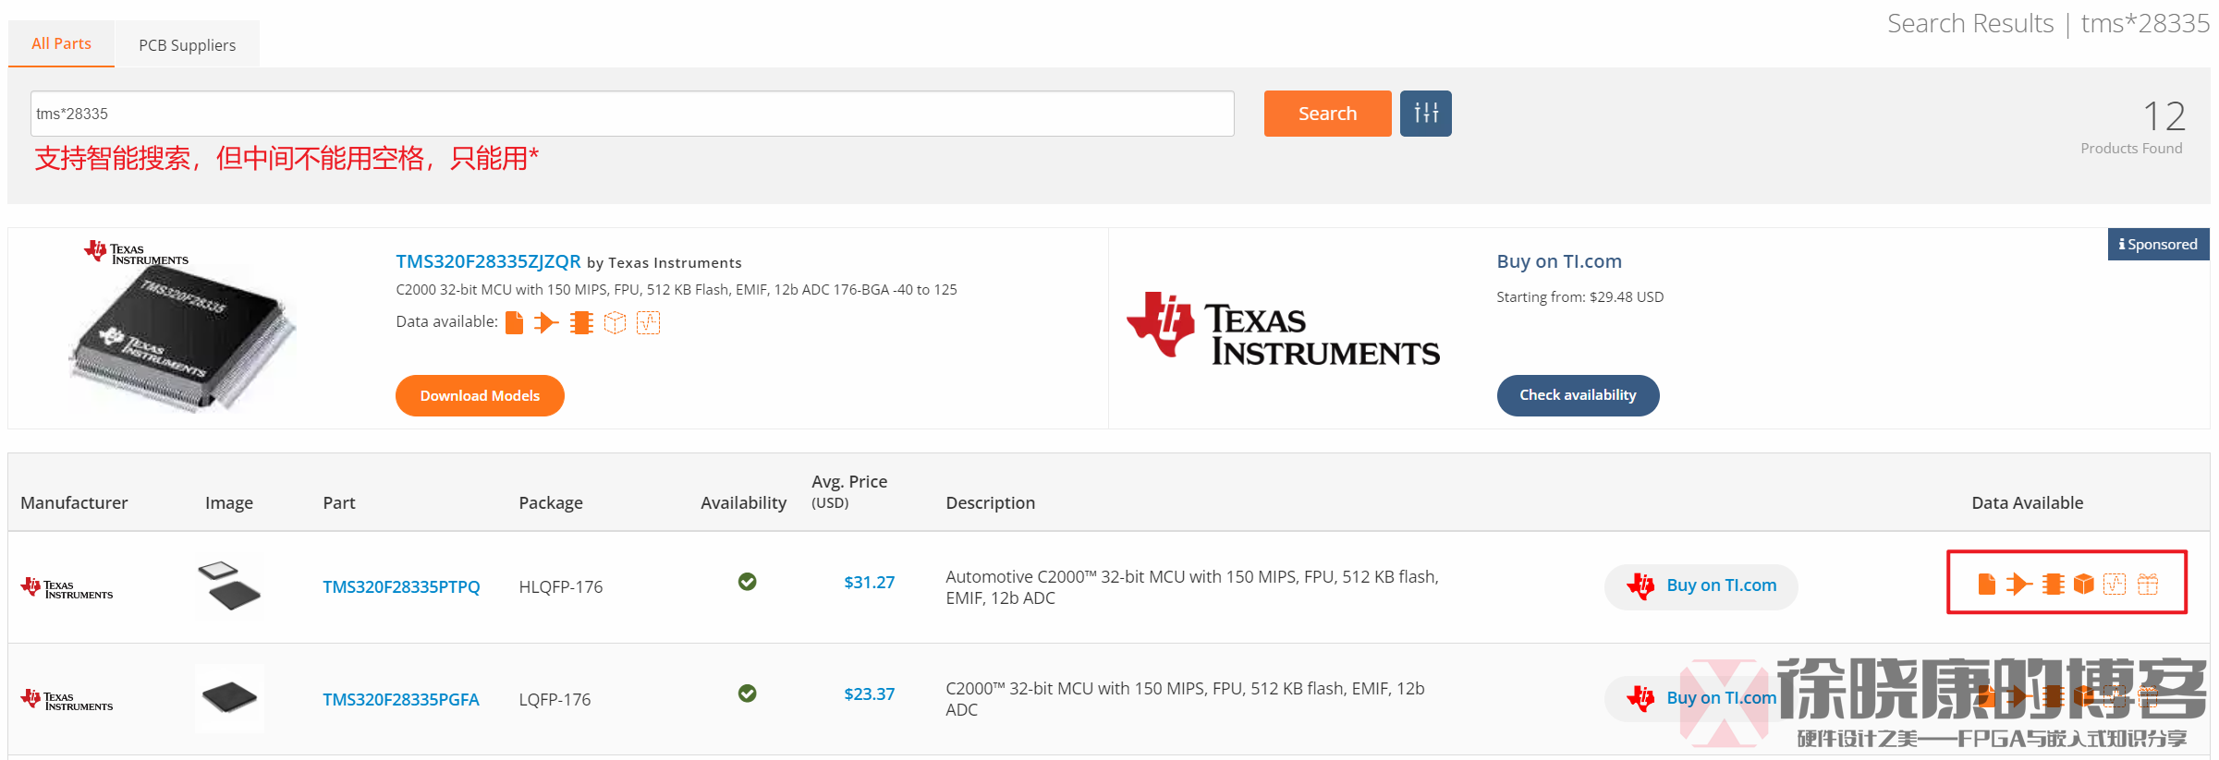Click the Description column header
Image resolution: width=2219 pixels, height=760 pixels.
pyautogui.click(x=990, y=502)
